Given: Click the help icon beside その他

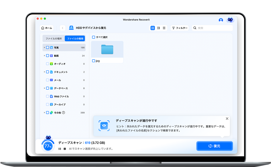Looking at the screenshot, I should pyautogui.click(x=63, y=113).
